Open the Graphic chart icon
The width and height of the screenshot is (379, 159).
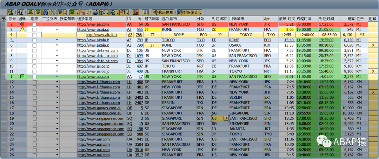coord(135,12)
